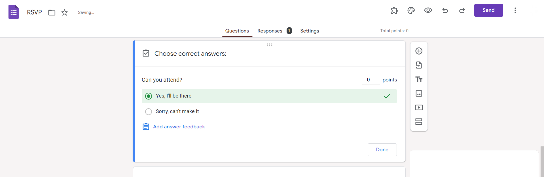Click the redo arrow
This screenshot has height=177, width=544.
click(462, 10)
